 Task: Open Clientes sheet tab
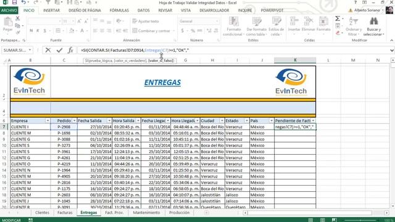point(42,213)
